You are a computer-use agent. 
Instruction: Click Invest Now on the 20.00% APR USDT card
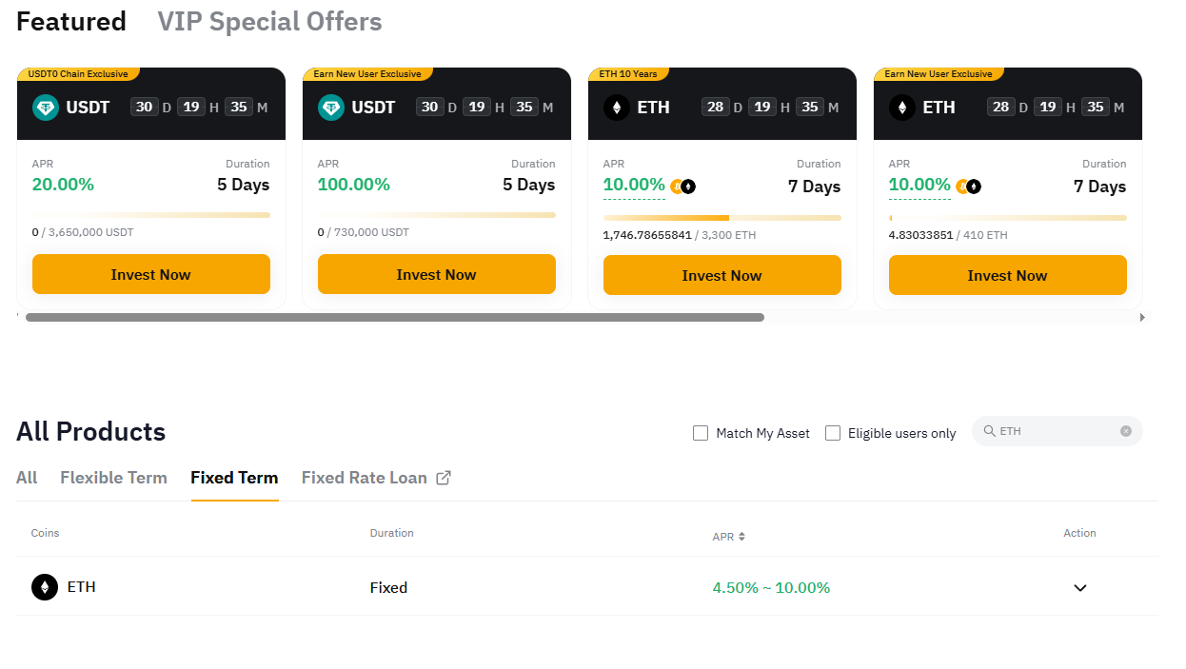tap(151, 274)
